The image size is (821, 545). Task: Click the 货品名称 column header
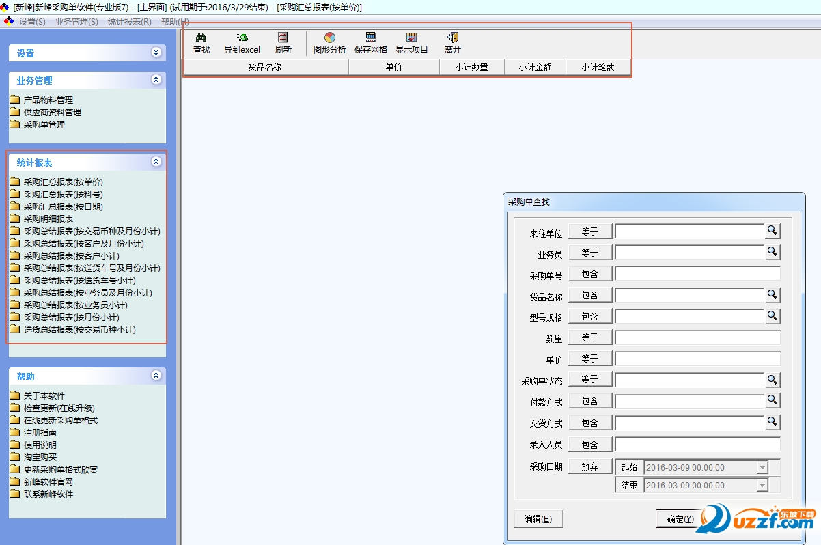click(x=265, y=67)
